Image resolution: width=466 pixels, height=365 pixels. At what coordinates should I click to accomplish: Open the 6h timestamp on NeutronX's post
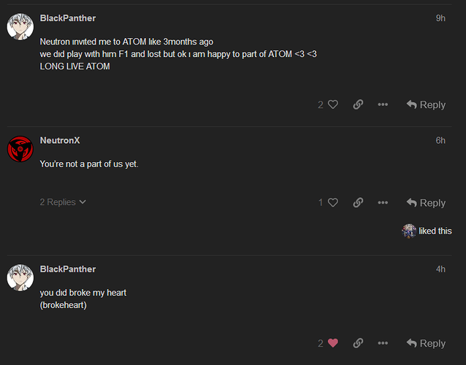tap(440, 140)
